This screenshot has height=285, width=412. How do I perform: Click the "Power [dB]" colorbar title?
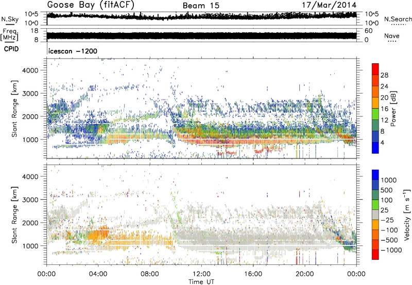[x=393, y=109]
